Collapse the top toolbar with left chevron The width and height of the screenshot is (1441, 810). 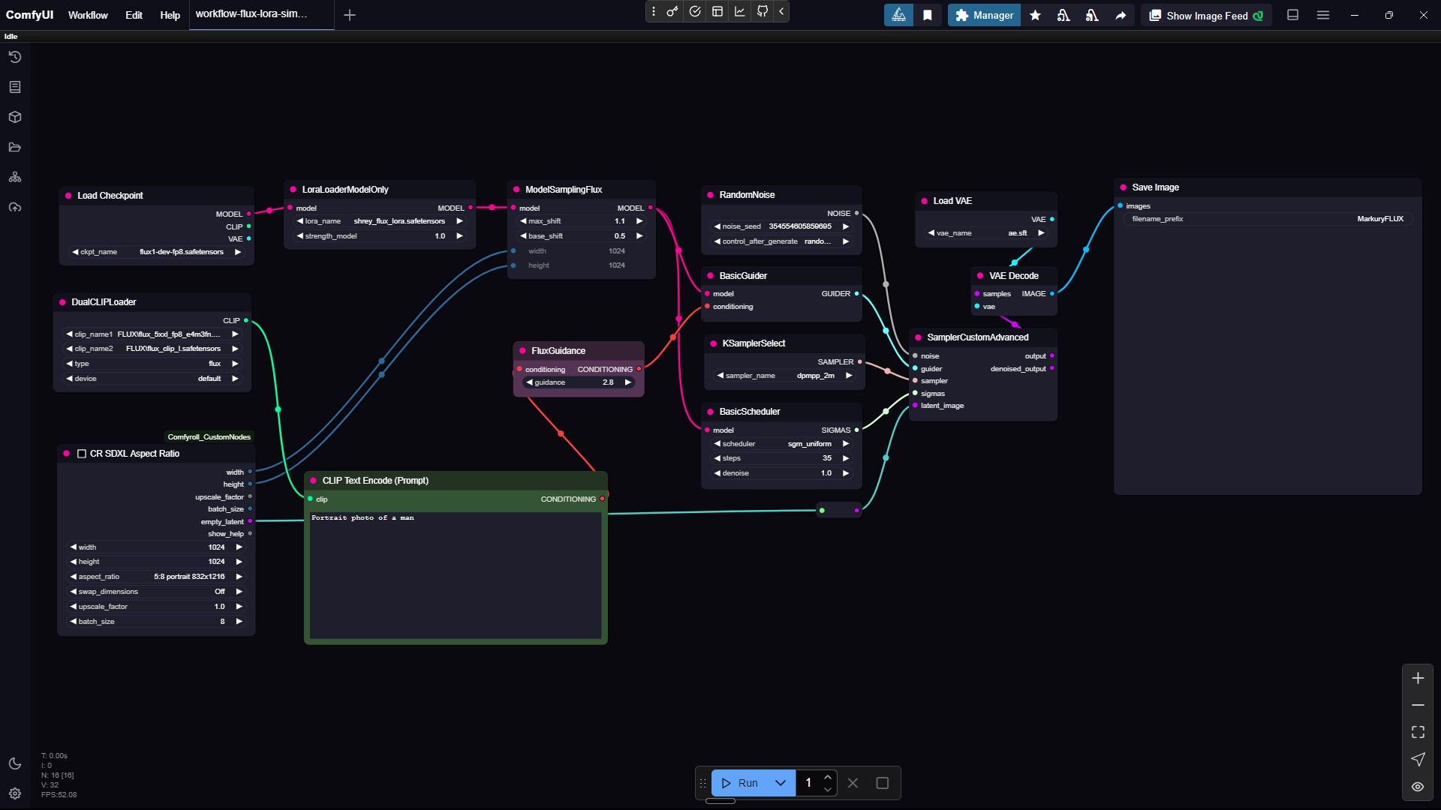pos(781,11)
